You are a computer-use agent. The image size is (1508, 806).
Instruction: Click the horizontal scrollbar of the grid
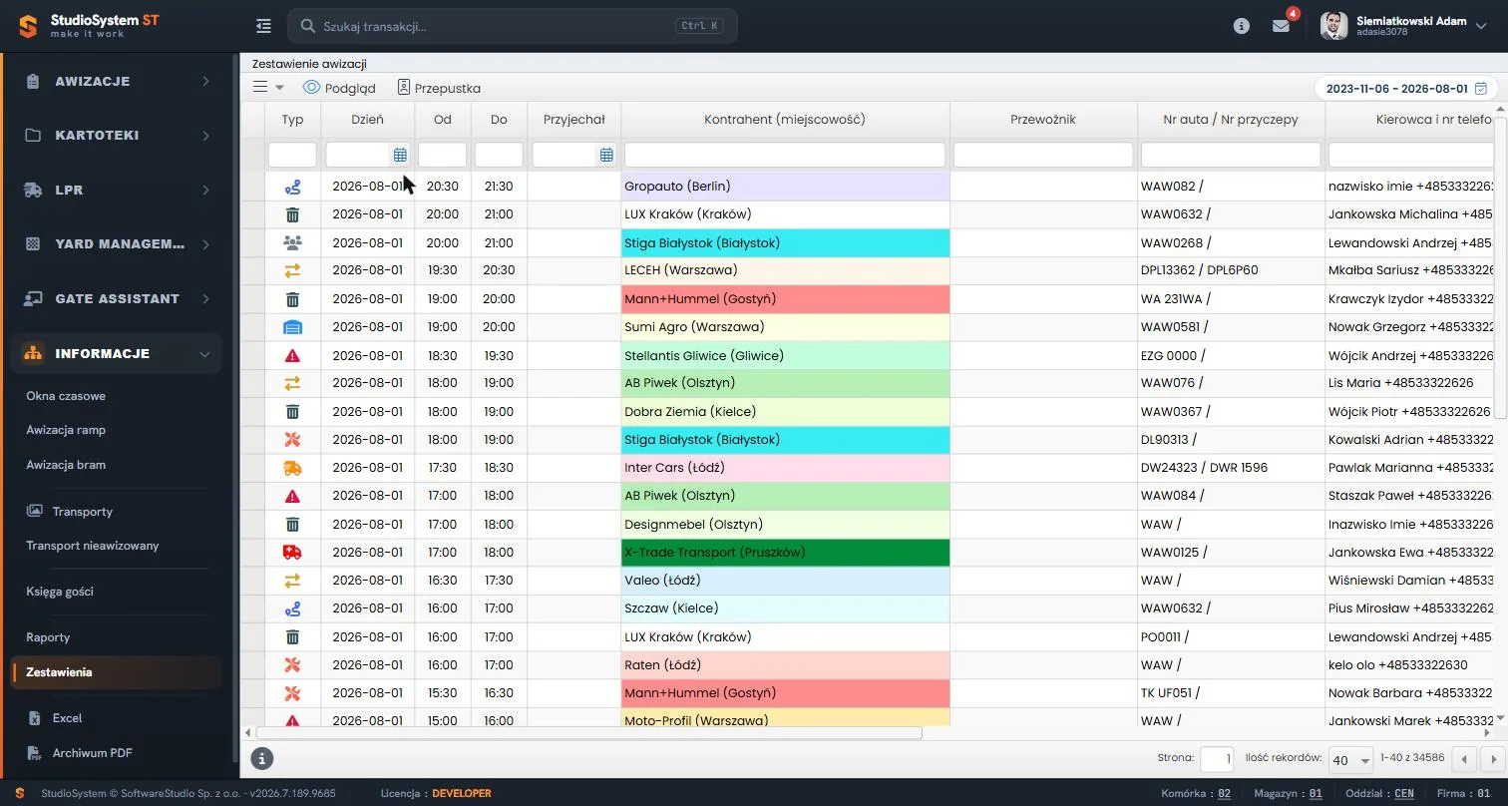pos(588,732)
